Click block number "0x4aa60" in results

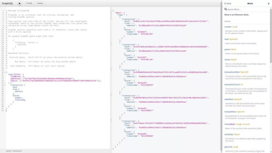coord(142,134)
